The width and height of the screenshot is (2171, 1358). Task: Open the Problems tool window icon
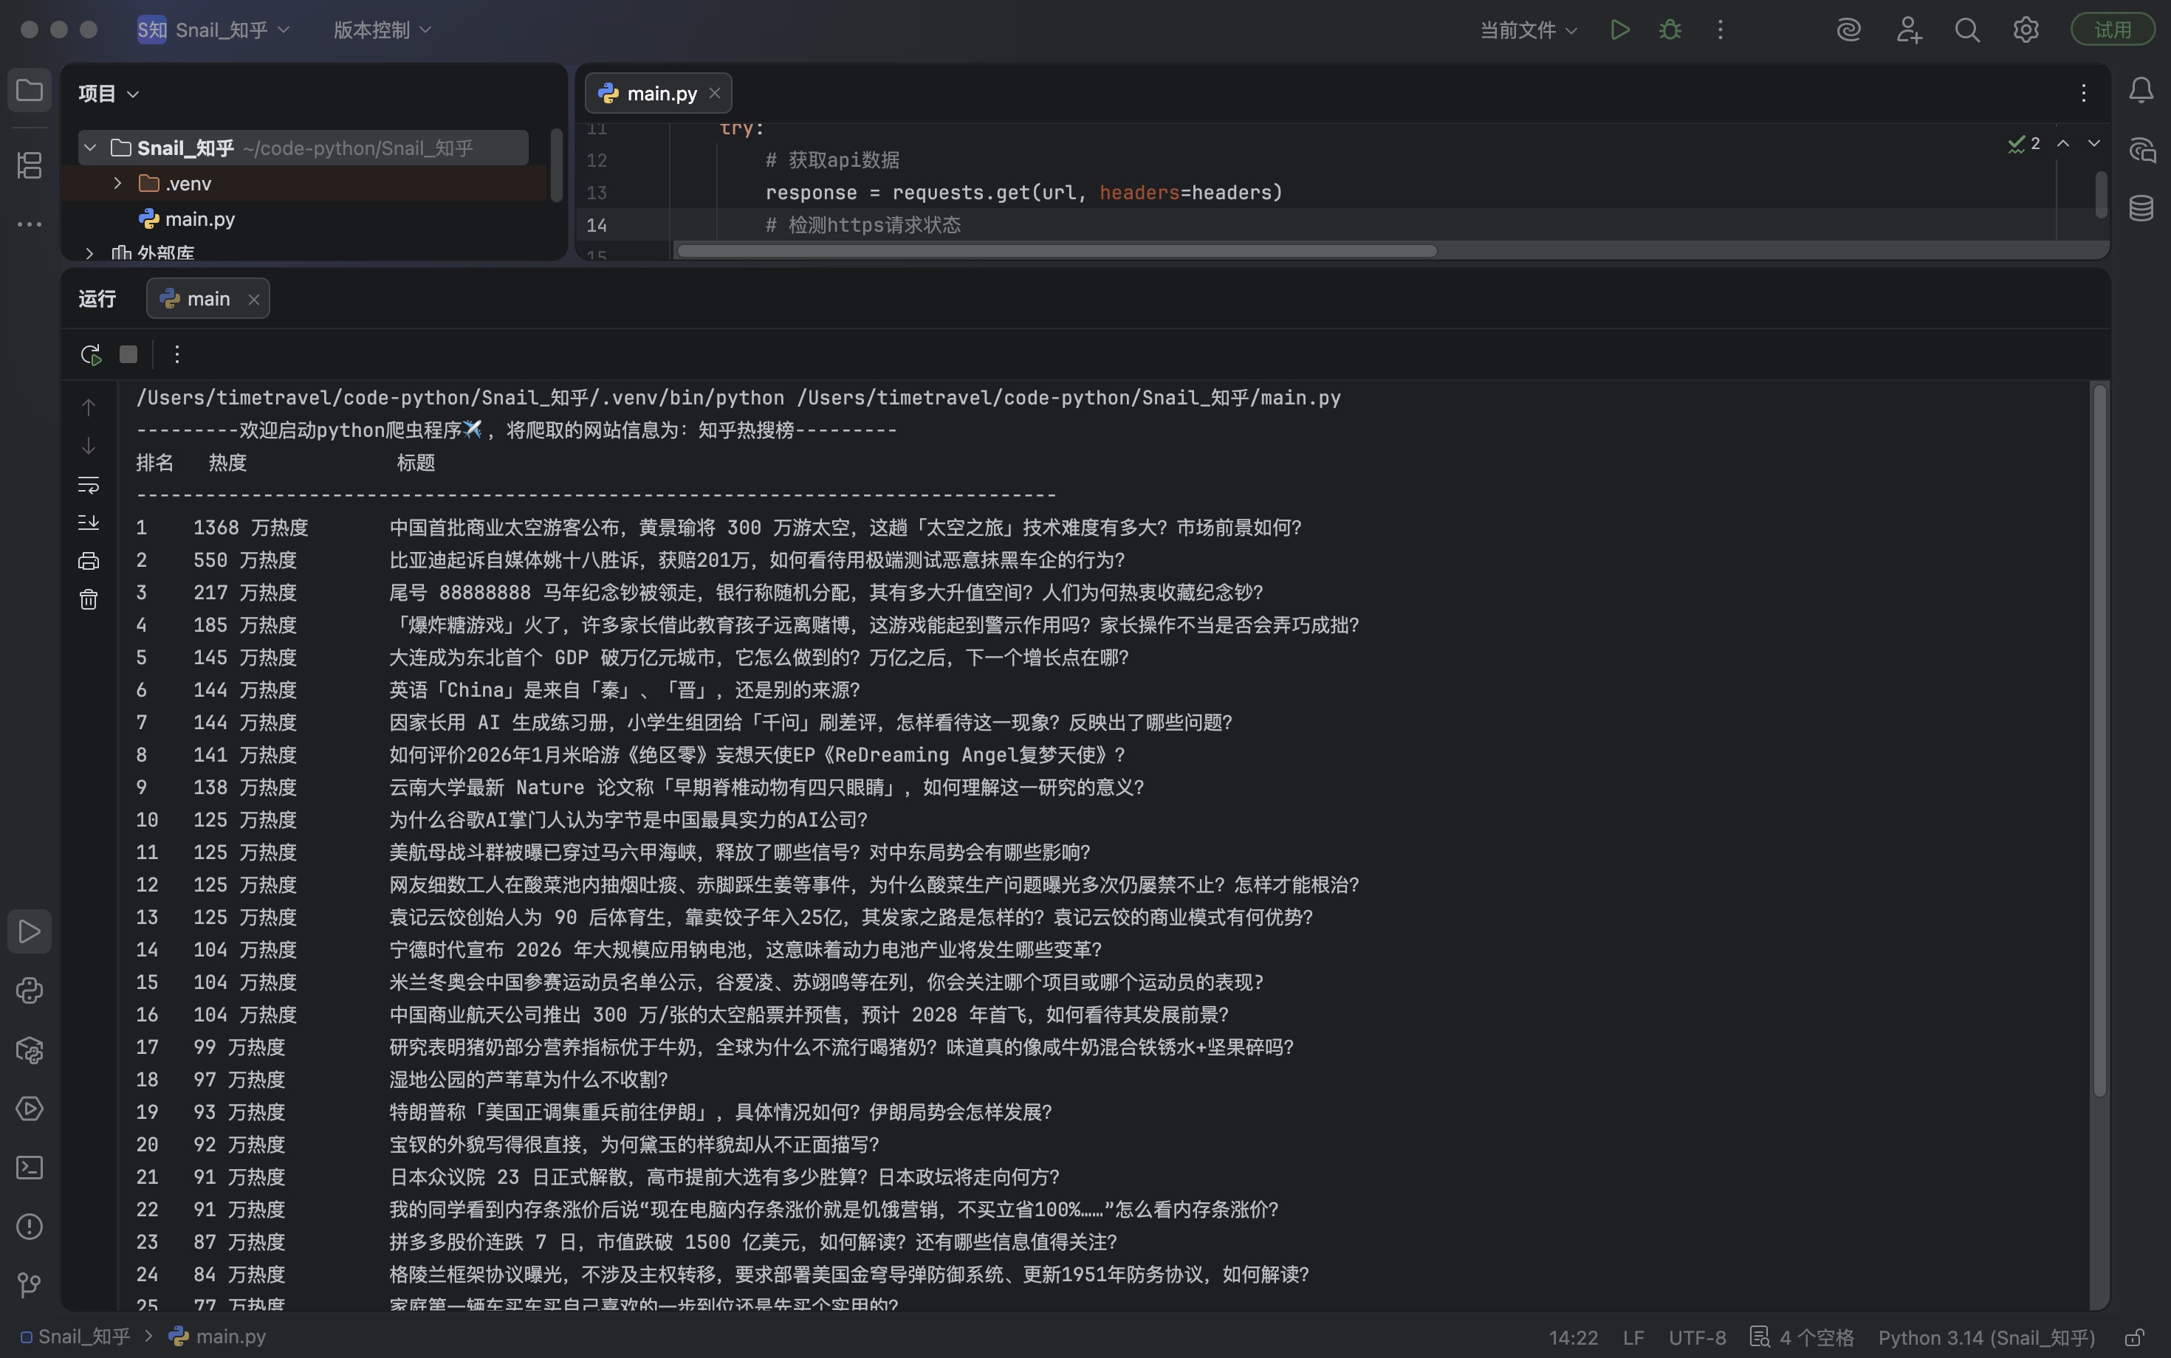(30, 1226)
